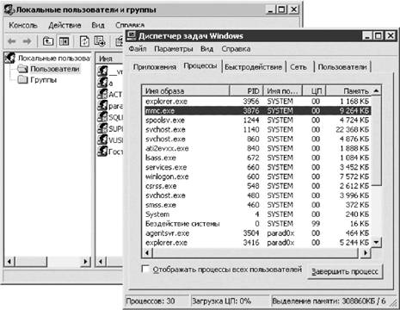400x310 pixels.
Task: Click Завершить процесс button
Action: pyautogui.click(x=345, y=271)
